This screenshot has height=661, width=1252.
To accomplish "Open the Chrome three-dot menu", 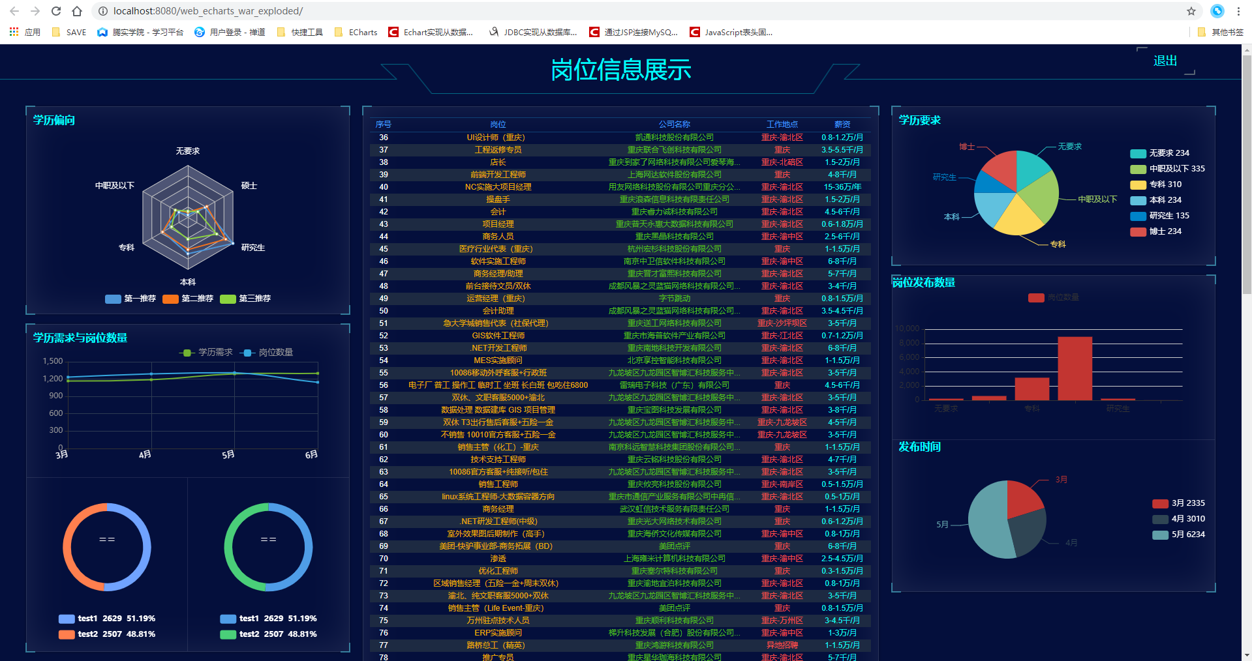I will pos(1238,11).
